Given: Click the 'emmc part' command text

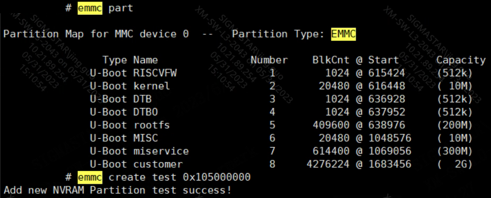Looking at the screenshot, I should [x=106, y=8].
